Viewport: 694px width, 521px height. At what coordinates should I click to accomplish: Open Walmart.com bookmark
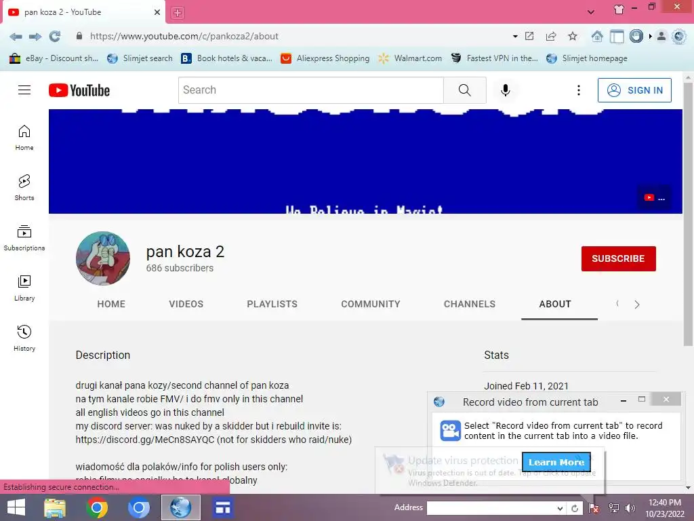[x=410, y=58]
